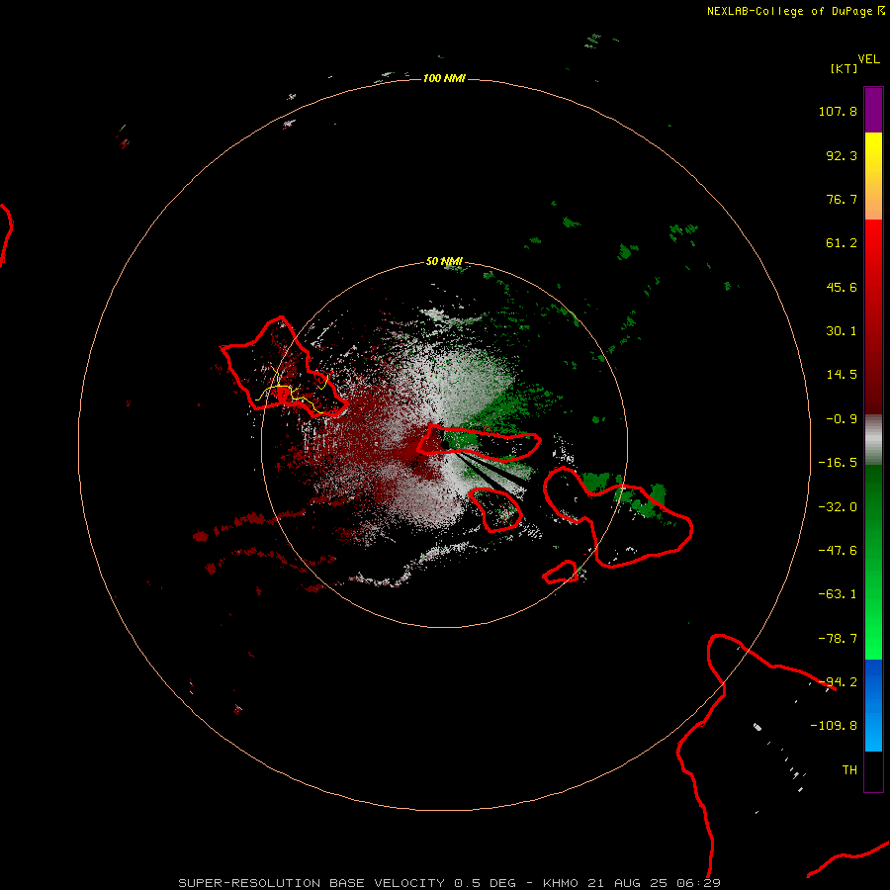Click the -32.0 velocity scale value

click(x=838, y=507)
